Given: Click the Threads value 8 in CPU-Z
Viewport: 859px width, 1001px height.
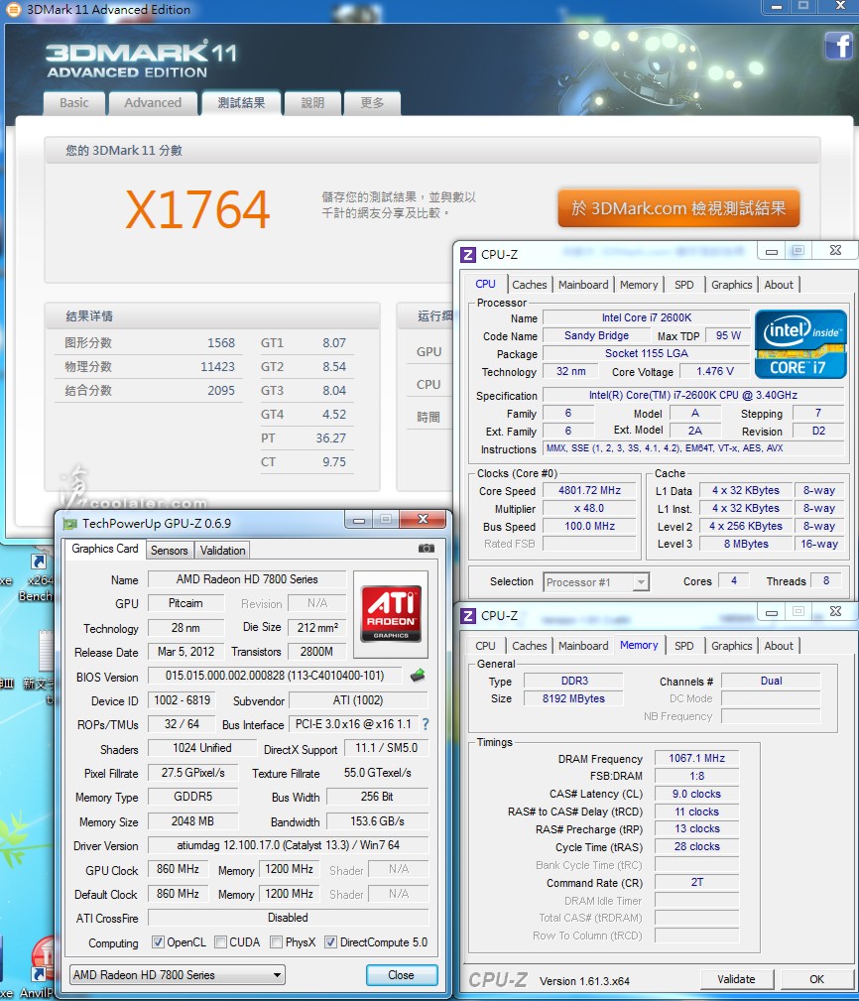Looking at the screenshot, I should point(826,580).
